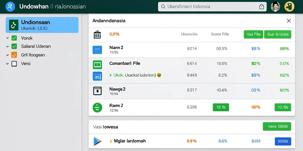This screenshot has width=303, height=151.
Task: Click the Scane Fille column header
Action: [x=220, y=34]
